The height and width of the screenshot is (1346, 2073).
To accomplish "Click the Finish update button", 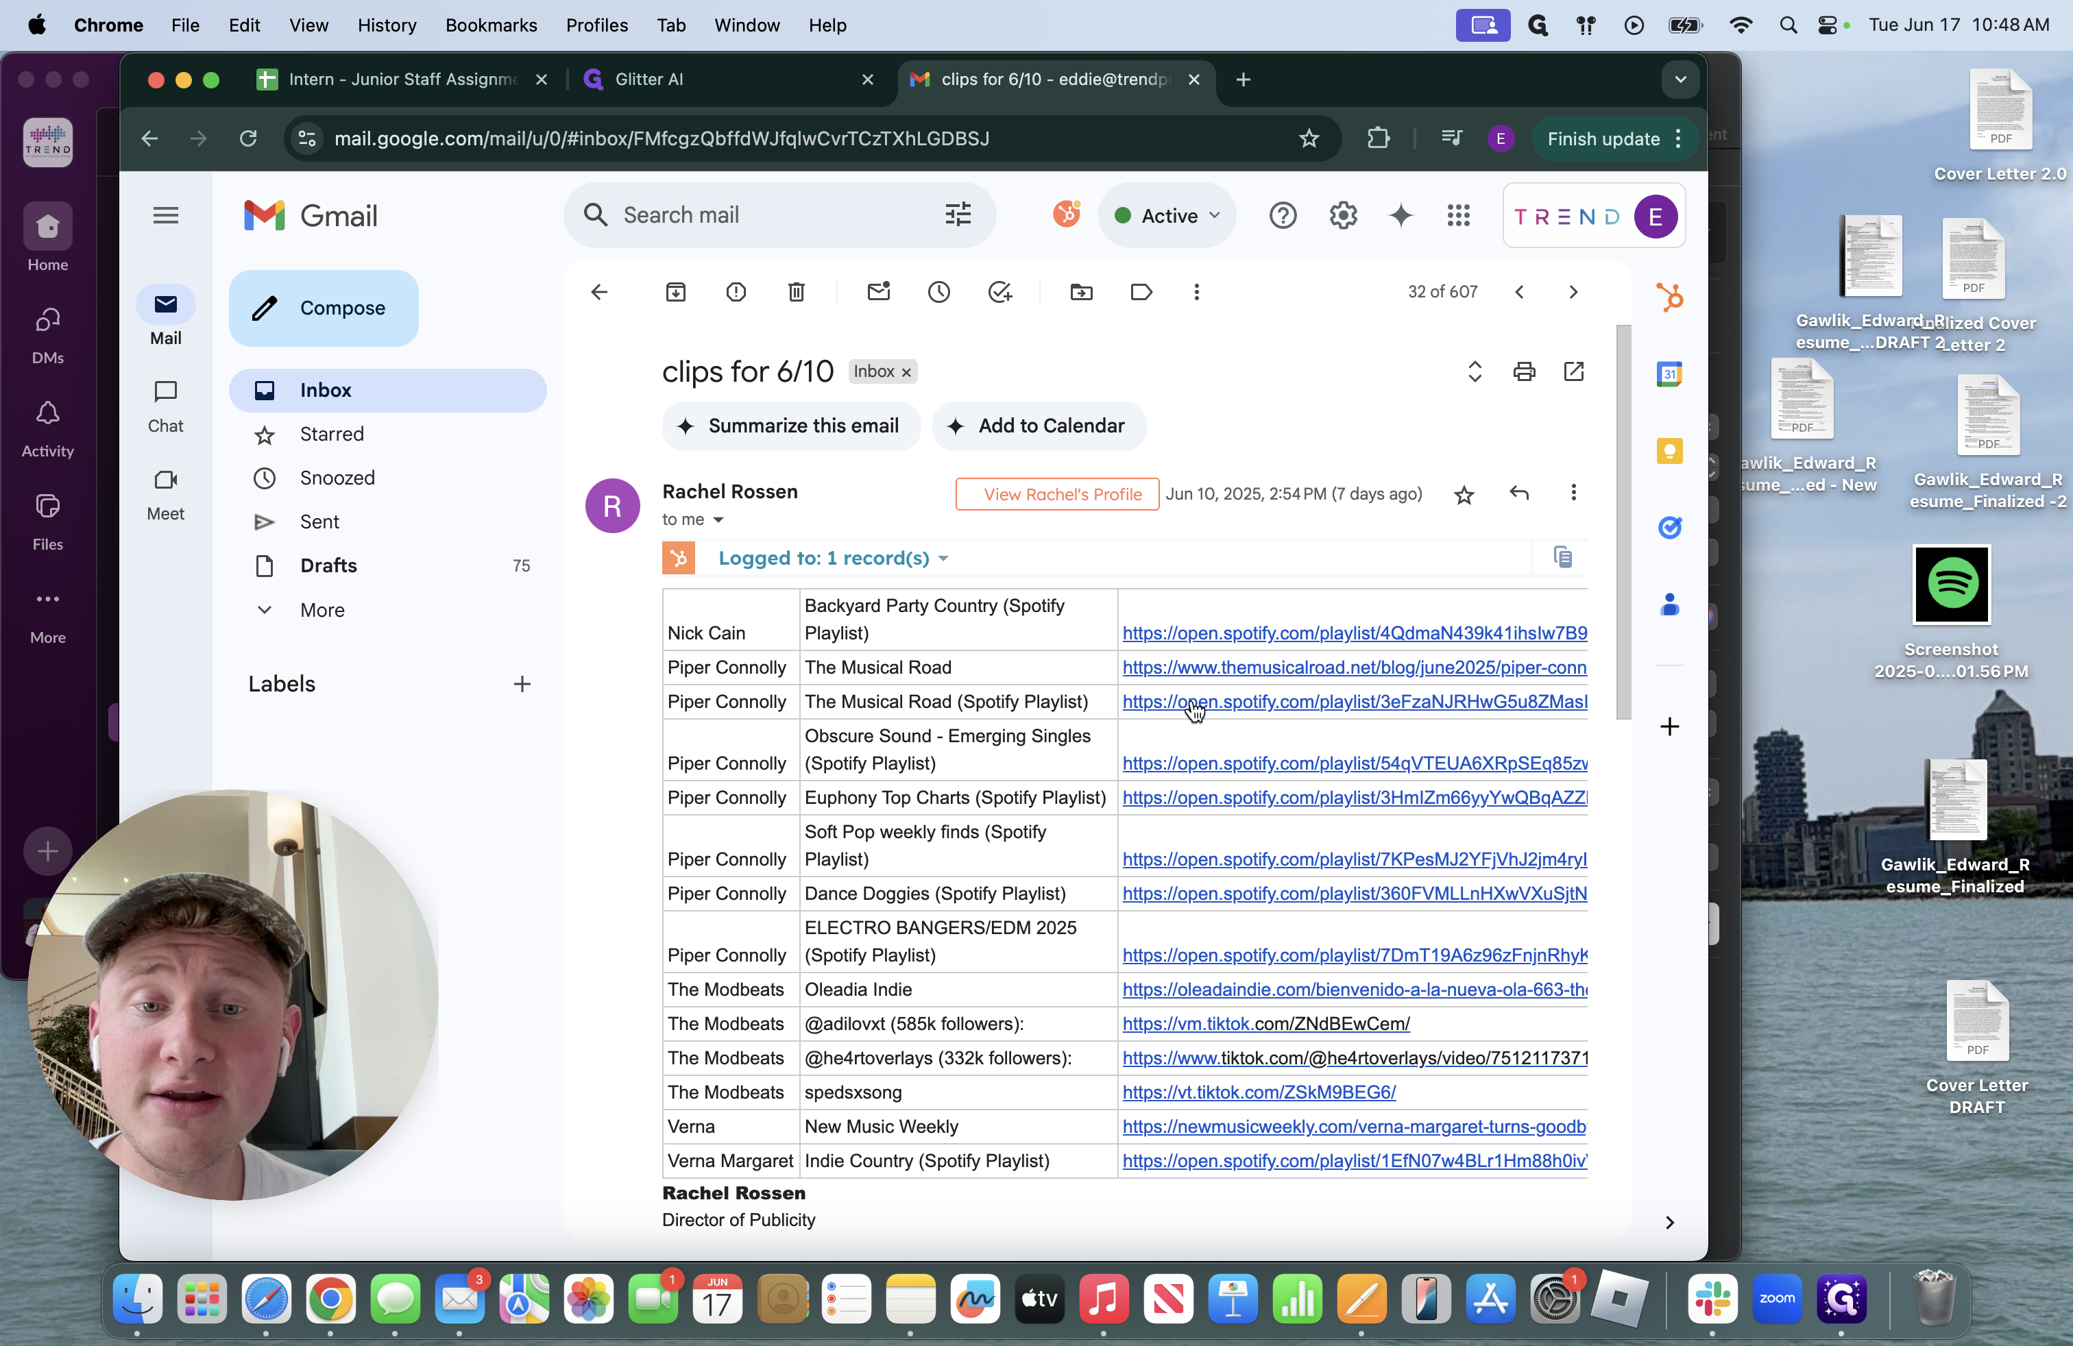I will tap(1614, 138).
